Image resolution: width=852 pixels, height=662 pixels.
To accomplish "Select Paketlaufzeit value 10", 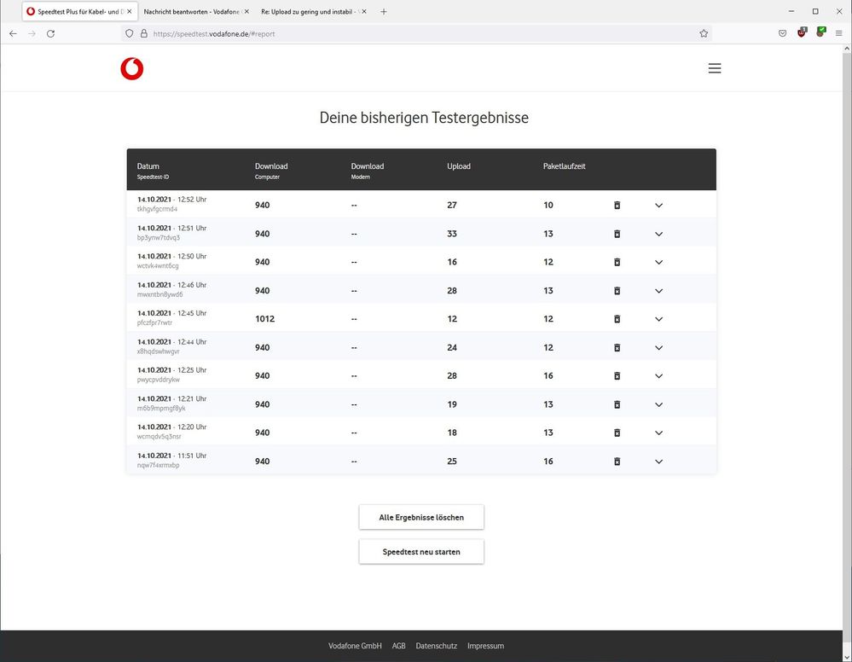I will pos(548,206).
